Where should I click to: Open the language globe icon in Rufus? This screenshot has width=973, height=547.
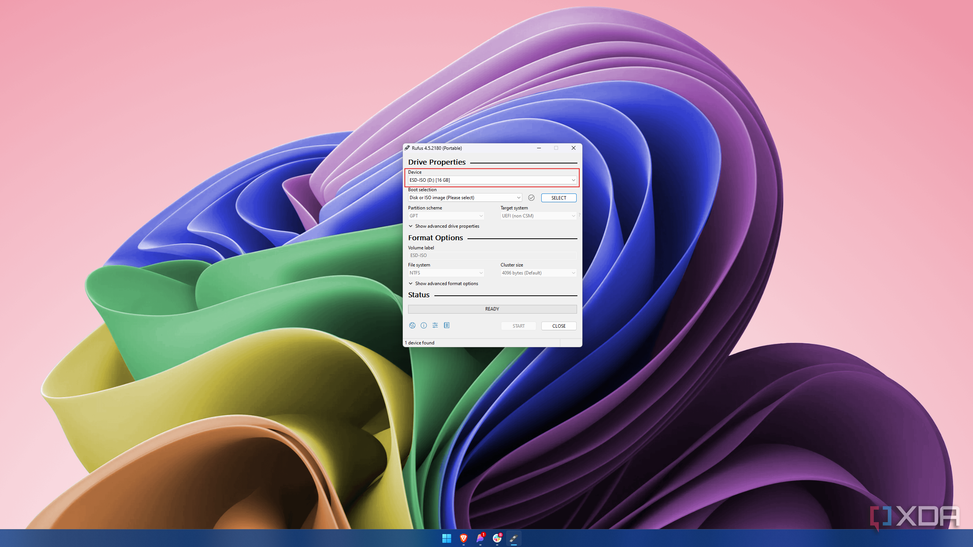tap(412, 325)
